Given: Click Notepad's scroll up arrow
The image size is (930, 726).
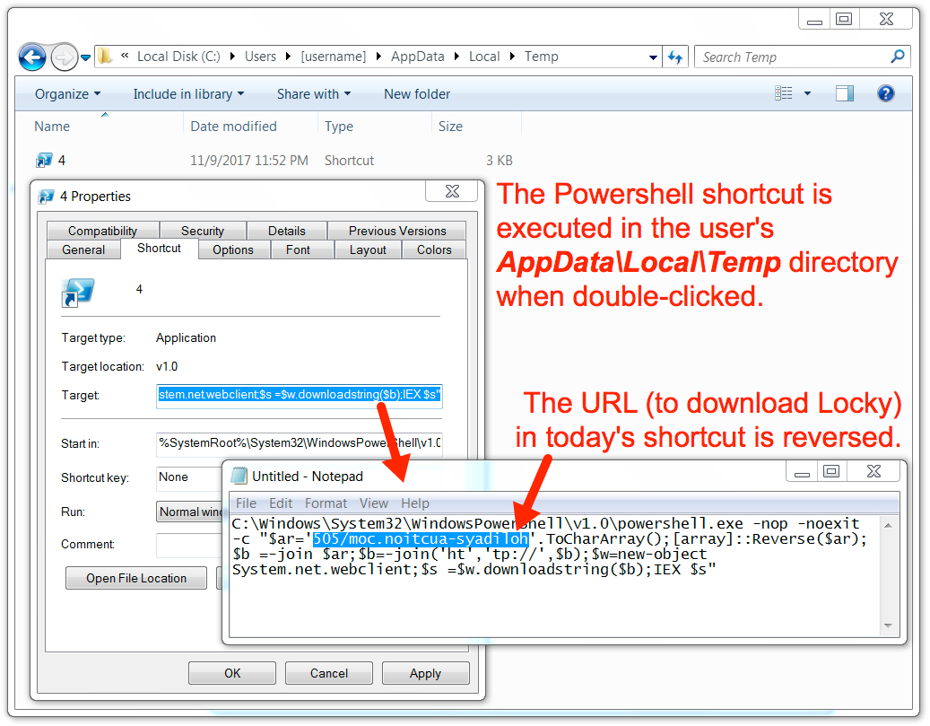Looking at the screenshot, I should pos(888,525).
